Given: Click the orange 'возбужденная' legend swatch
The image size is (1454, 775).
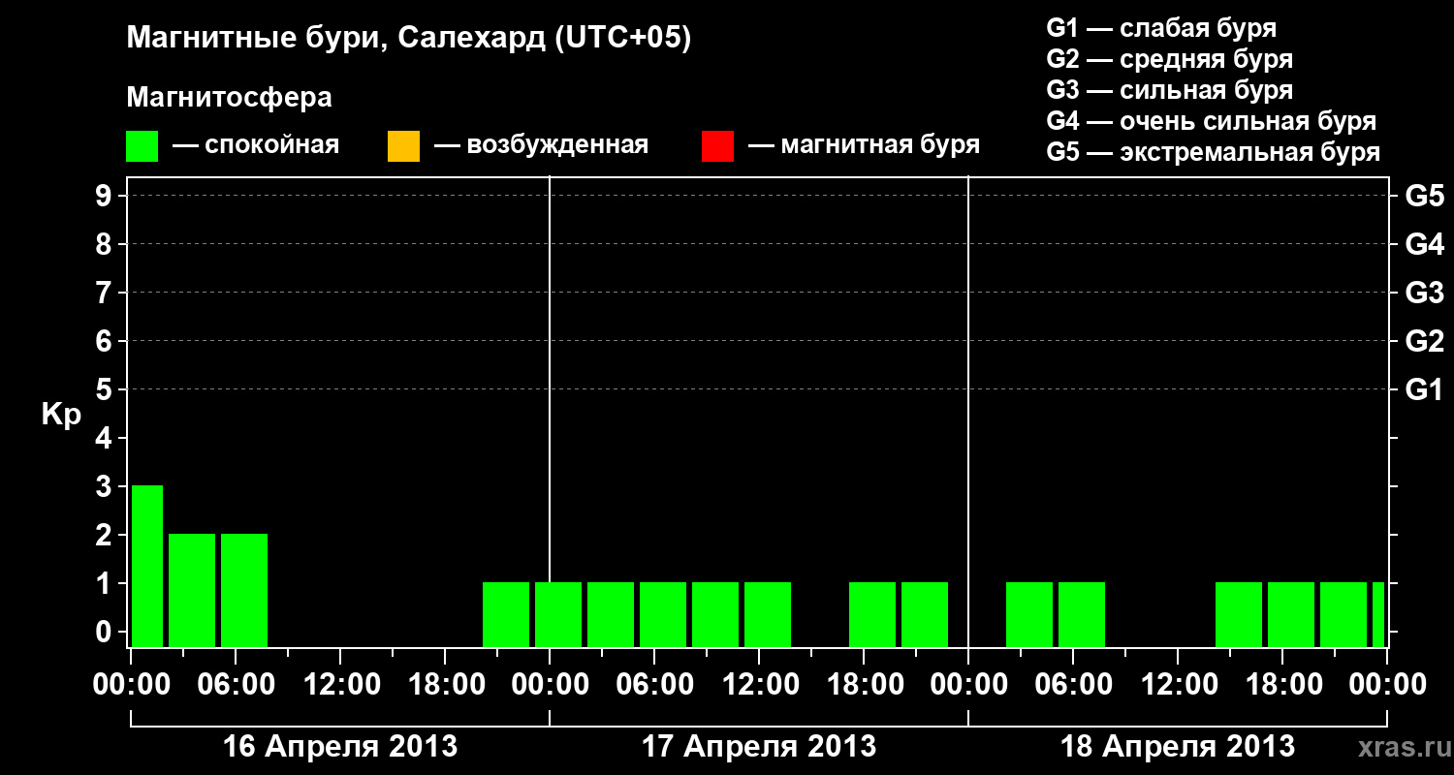Looking at the screenshot, I should tap(403, 146).
